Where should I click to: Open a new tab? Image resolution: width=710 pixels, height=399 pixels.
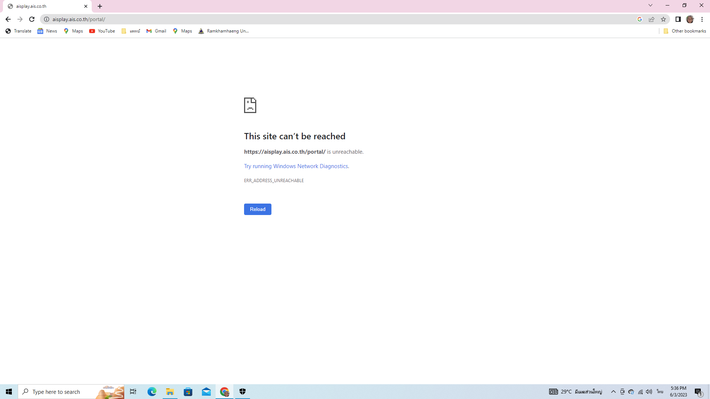tap(100, 6)
